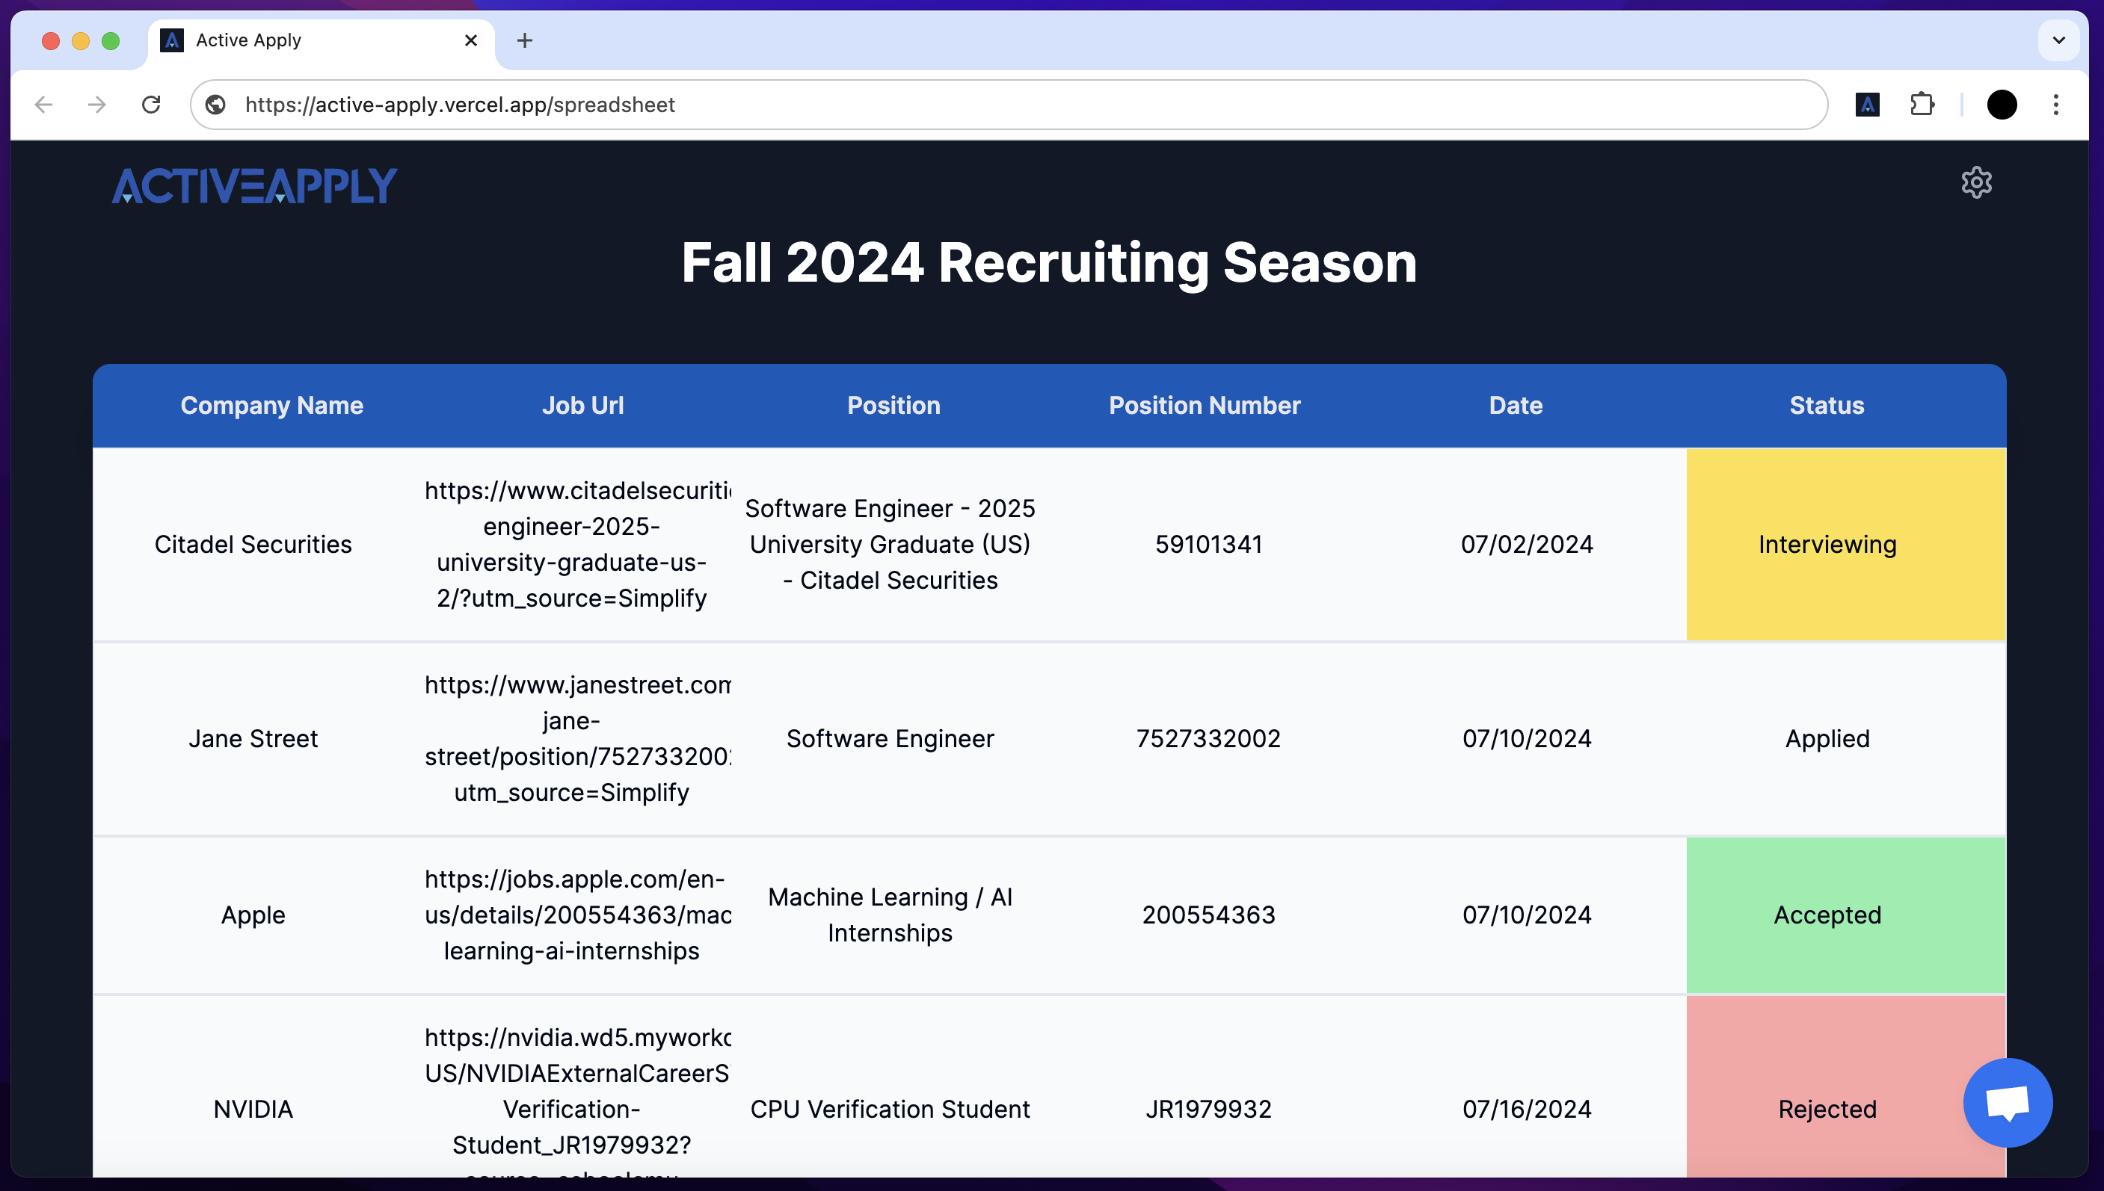Open the Citadel Securities job URL

coord(577,545)
